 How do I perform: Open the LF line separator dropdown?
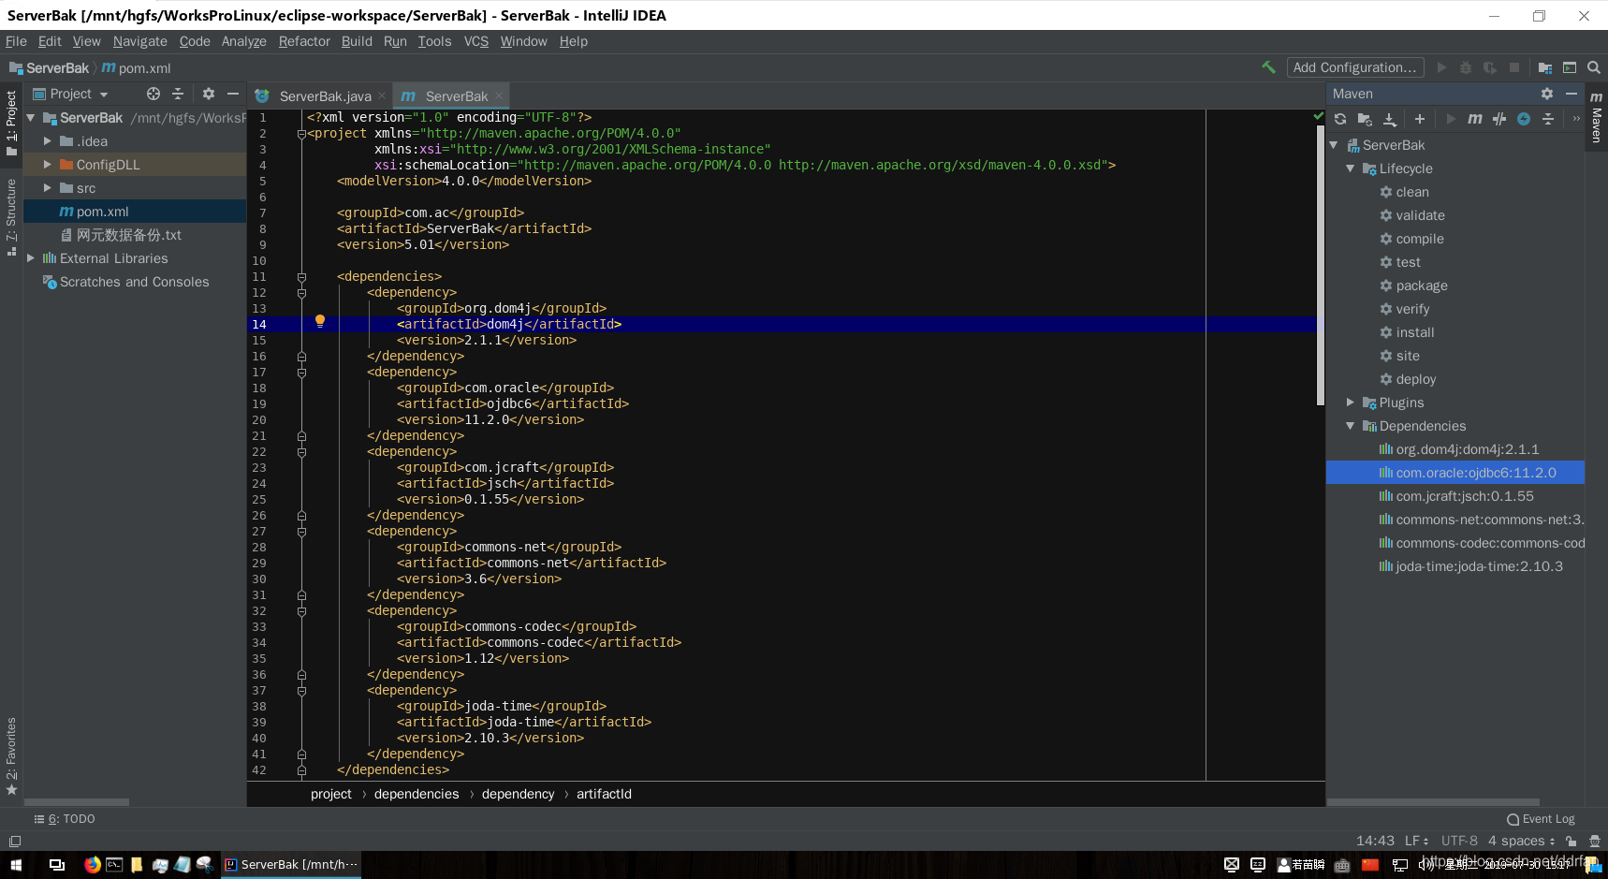click(x=1417, y=841)
